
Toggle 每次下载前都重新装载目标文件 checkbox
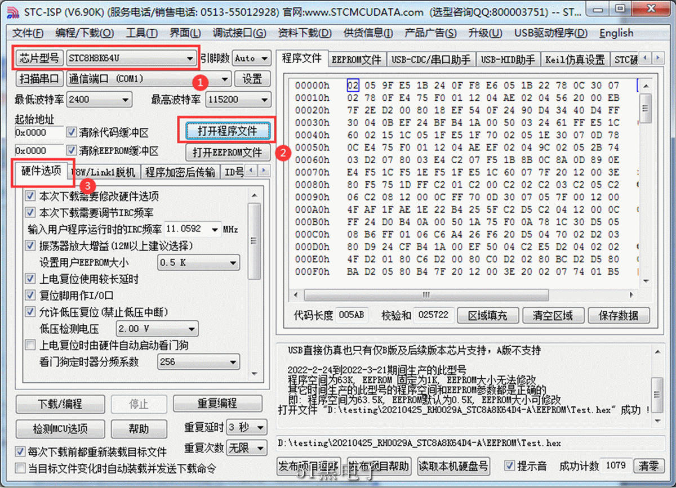20,452
